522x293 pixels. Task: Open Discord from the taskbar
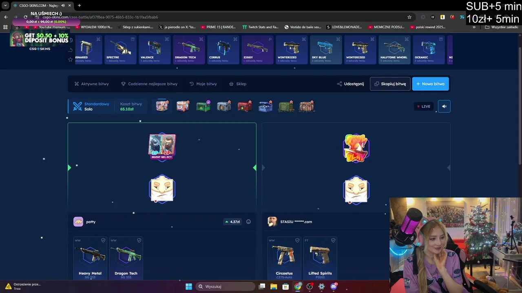[334, 286]
